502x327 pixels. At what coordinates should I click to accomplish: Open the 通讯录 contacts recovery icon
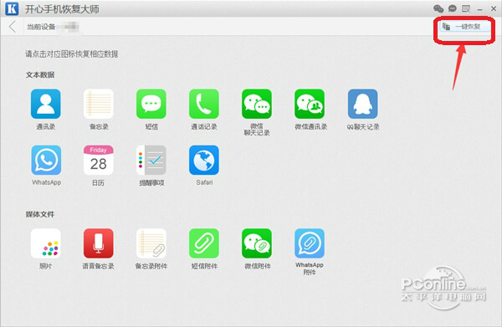(45, 104)
